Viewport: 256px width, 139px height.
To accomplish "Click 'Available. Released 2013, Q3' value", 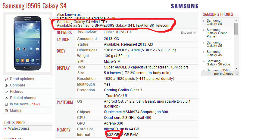I will click(x=128, y=44).
